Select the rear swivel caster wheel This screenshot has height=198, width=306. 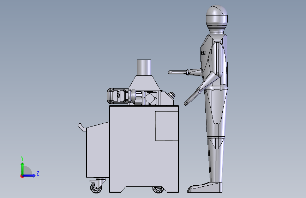pyautogui.click(x=96, y=187)
